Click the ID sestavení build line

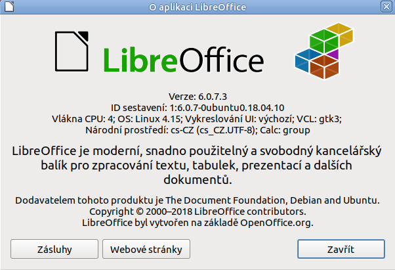(x=197, y=107)
